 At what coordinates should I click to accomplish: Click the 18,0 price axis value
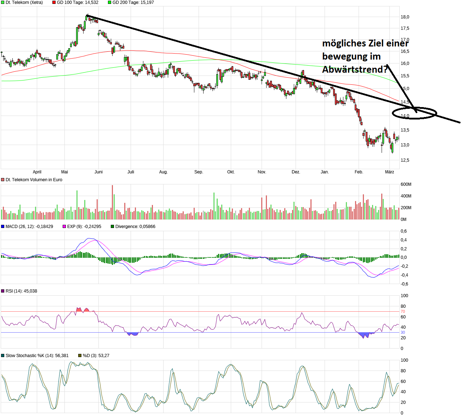[405, 17]
